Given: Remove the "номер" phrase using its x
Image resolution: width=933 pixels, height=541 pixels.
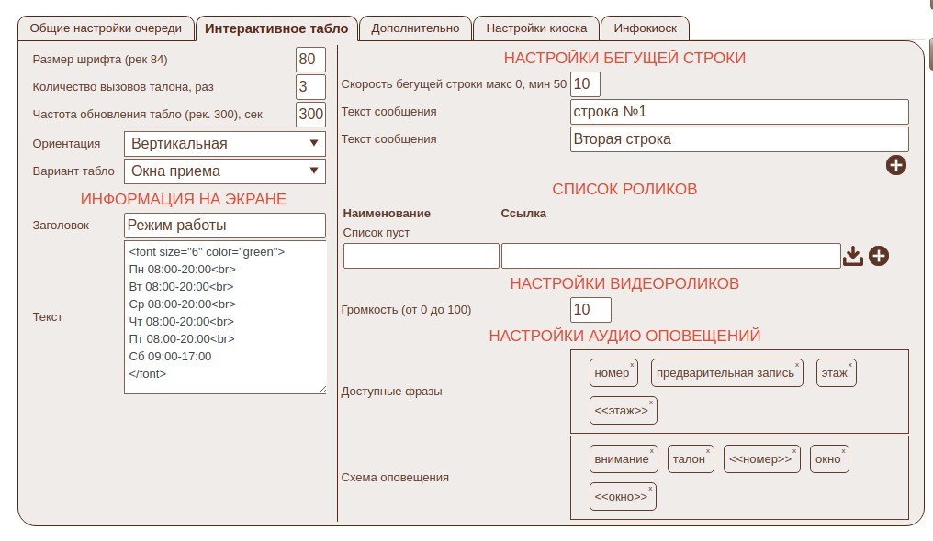Looking at the screenshot, I should tap(632, 365).
